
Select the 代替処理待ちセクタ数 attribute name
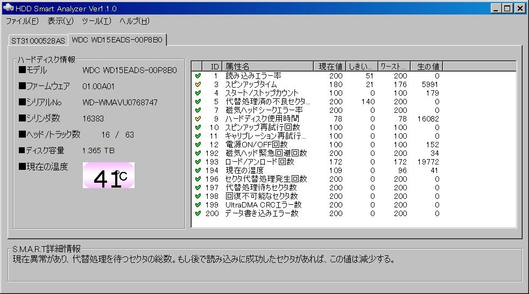pyautogui.click(x=261, y=188)
